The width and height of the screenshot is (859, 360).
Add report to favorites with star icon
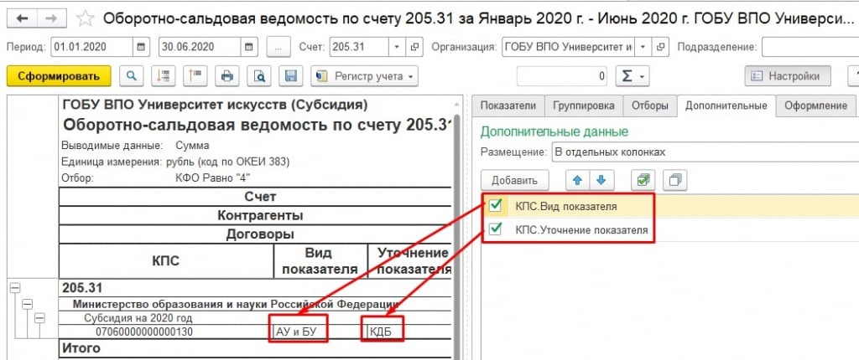point(85,18)
